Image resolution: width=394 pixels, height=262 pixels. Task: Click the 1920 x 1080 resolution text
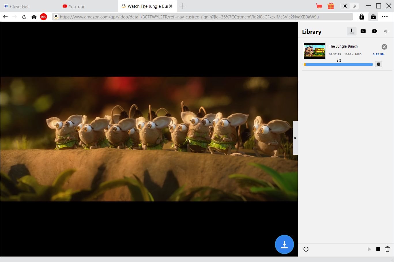tap(353, 54)
